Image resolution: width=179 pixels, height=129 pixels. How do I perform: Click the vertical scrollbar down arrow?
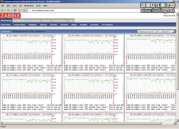[x=178, y=120]
